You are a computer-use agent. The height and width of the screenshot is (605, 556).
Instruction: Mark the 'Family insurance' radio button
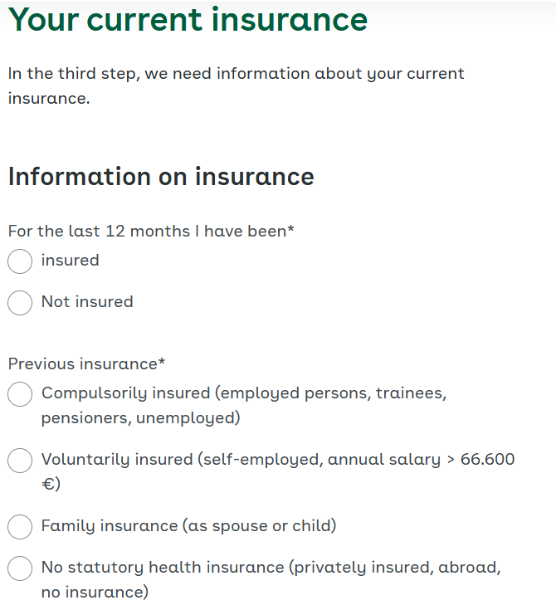(20, 527)
